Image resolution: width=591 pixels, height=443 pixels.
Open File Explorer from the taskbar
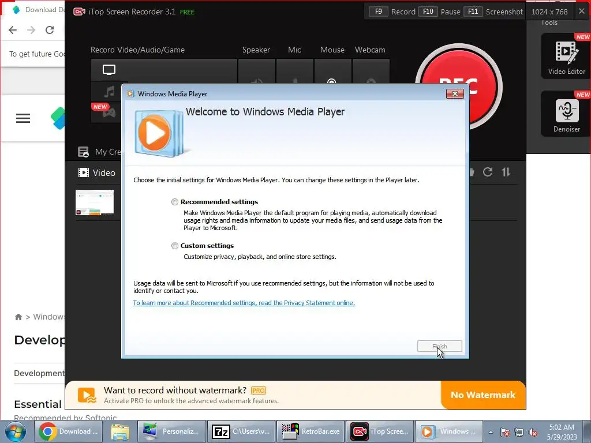120,431
